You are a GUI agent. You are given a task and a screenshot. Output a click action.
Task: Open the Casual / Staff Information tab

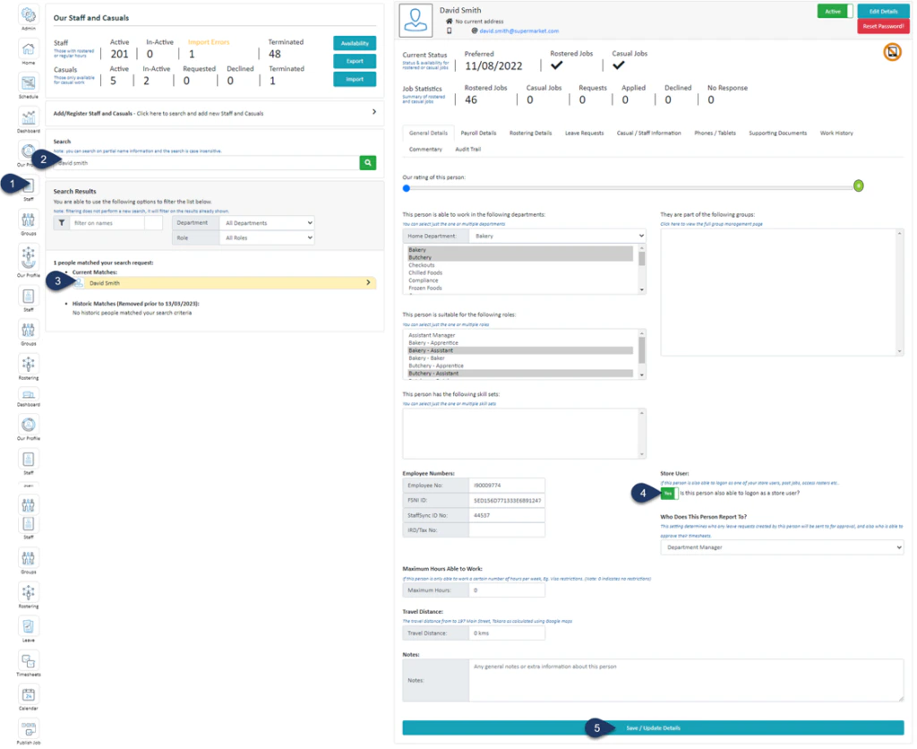click(648, 133)
